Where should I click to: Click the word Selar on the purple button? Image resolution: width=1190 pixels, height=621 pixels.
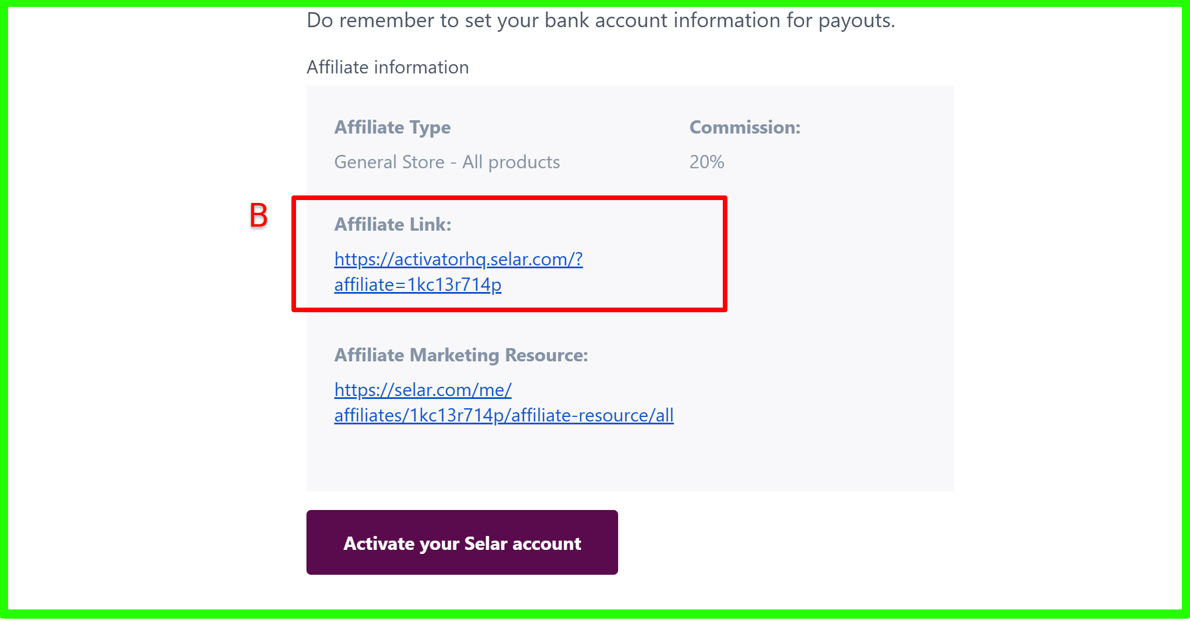(x=485, y=544)
